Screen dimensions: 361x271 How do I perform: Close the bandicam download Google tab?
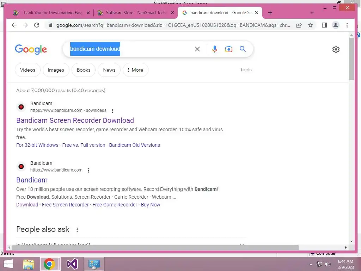click(x=257, y=13)
